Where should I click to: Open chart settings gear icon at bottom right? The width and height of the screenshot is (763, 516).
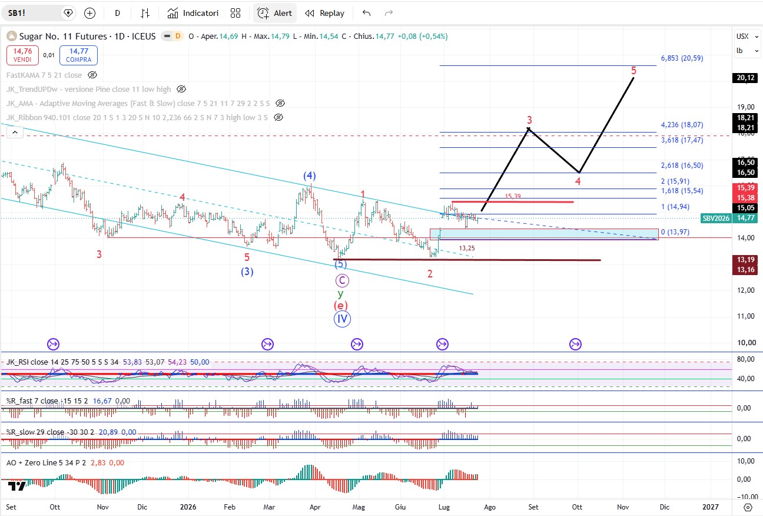747,507
